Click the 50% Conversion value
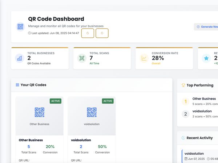The width and height of the screenshot is (218, 163). [x=102, y=146]
